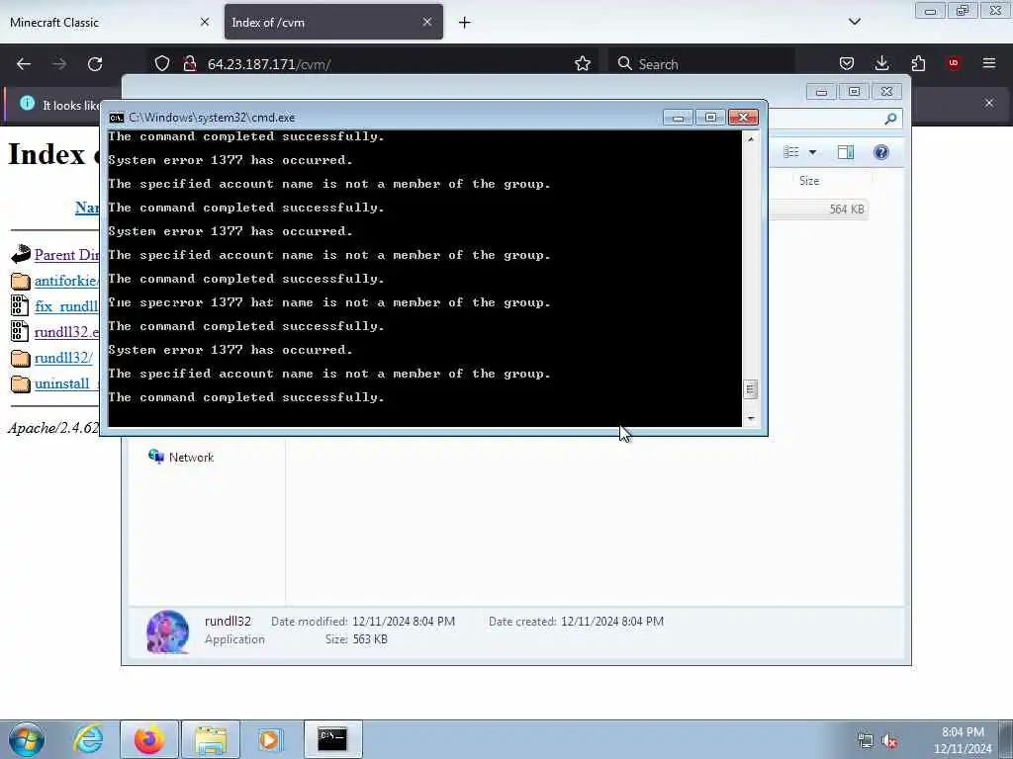Screen dimensions: 1013x759
Task: Close the cmd.exe window
Action: [743, 118]
